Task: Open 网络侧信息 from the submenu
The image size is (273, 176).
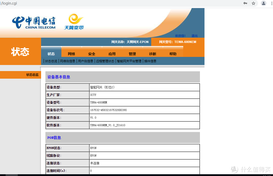Action: (67, 61)
